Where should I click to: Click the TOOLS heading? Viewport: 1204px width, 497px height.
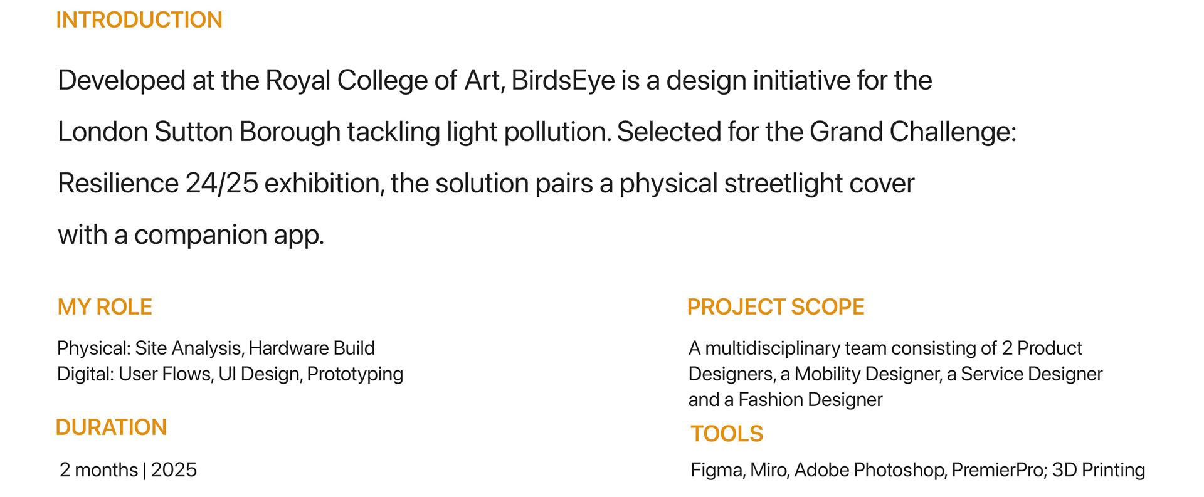pyautogui.click(x=726, y=434)
